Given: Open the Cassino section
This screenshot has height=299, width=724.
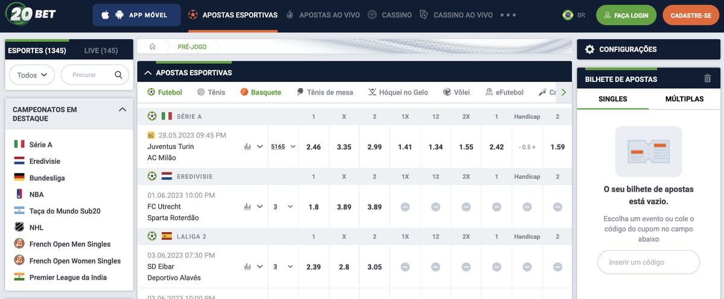Looking at the screenshot, I should click(390, 15).
